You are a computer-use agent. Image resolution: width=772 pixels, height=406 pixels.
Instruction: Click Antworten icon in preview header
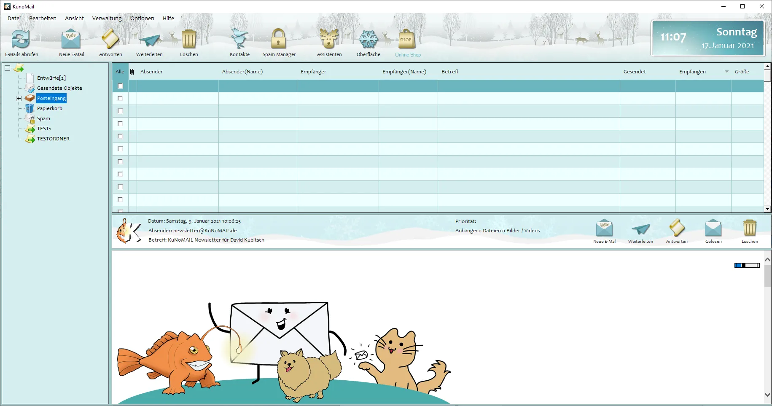(x=677, y=228)
